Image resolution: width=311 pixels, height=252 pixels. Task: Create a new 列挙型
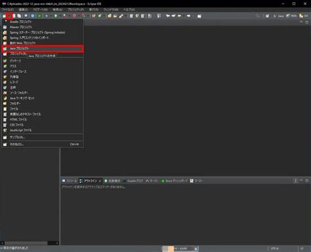(43, 77)
